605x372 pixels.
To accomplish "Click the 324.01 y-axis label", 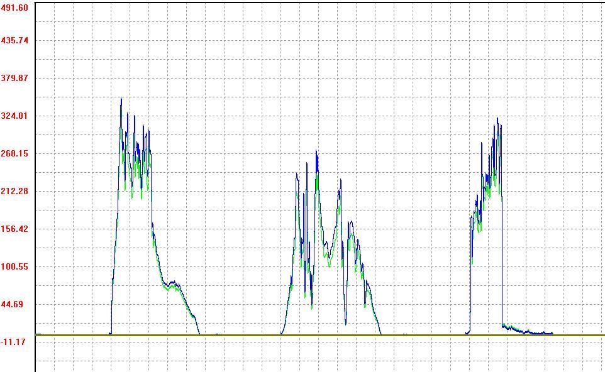I will 14,116.
